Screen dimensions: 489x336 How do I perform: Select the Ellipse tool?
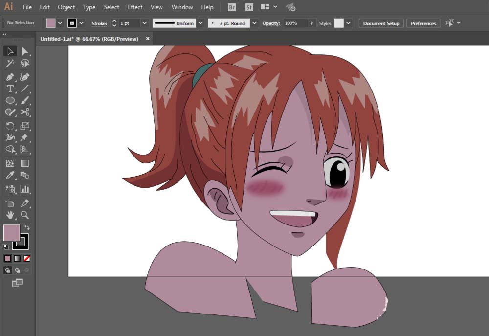(10, 100)
